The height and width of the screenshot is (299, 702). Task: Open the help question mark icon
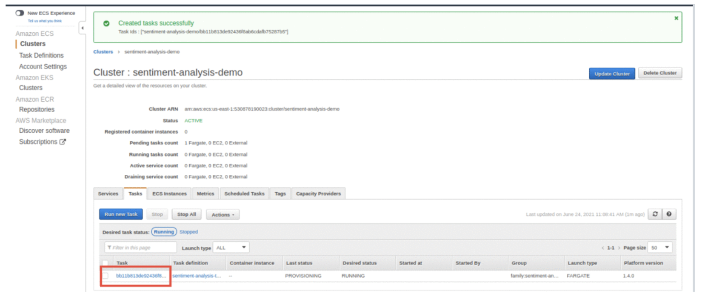click(x=669, y=214)
